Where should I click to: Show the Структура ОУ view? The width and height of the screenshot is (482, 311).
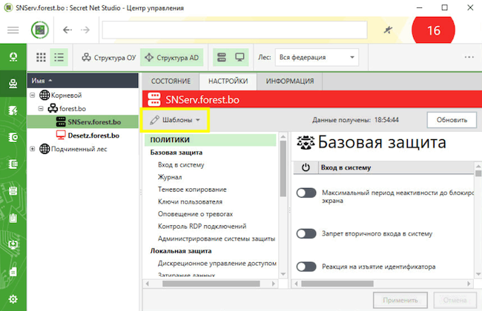click(x=108, y=58)
